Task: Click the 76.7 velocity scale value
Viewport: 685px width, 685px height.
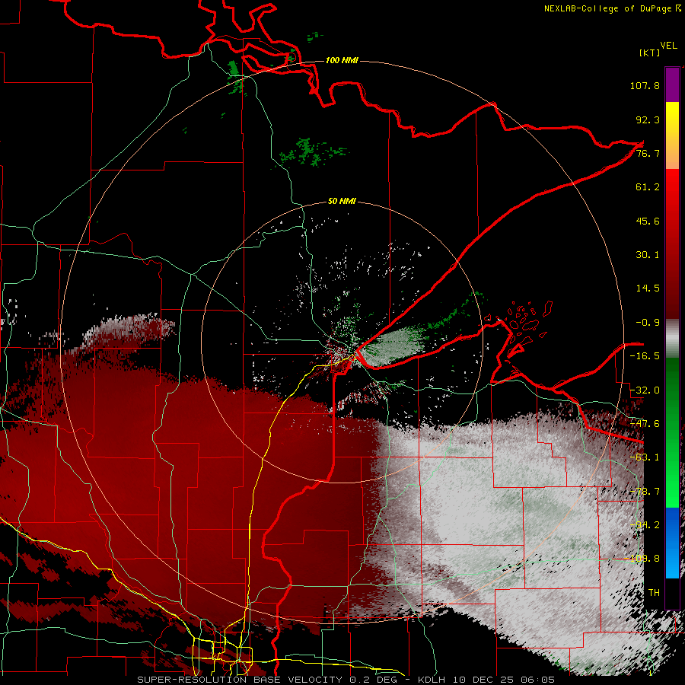Action: [x=648, y=153]
